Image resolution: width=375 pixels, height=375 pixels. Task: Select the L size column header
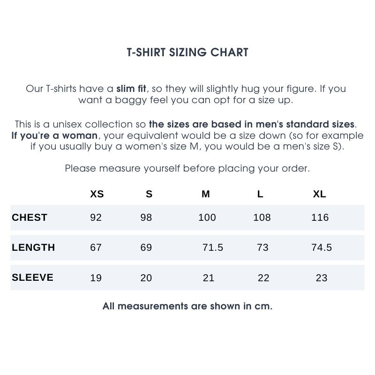(x=260, y=194)
